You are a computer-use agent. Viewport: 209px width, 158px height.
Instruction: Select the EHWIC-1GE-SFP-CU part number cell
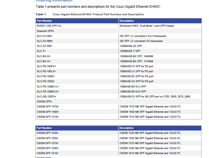point(49,26)
